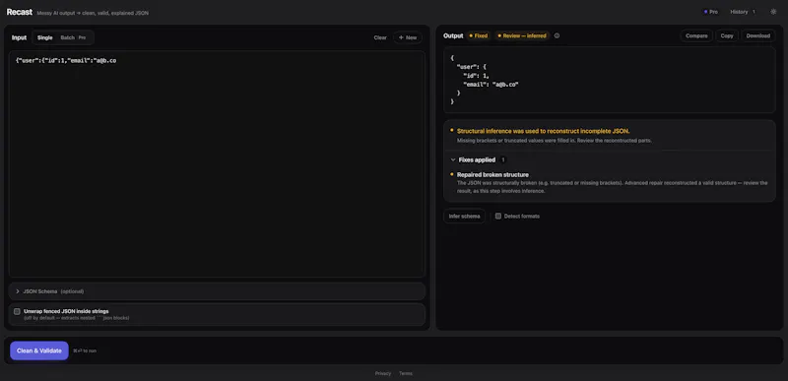
Task: Switch to Single input mode
Action: click(44, 37)
